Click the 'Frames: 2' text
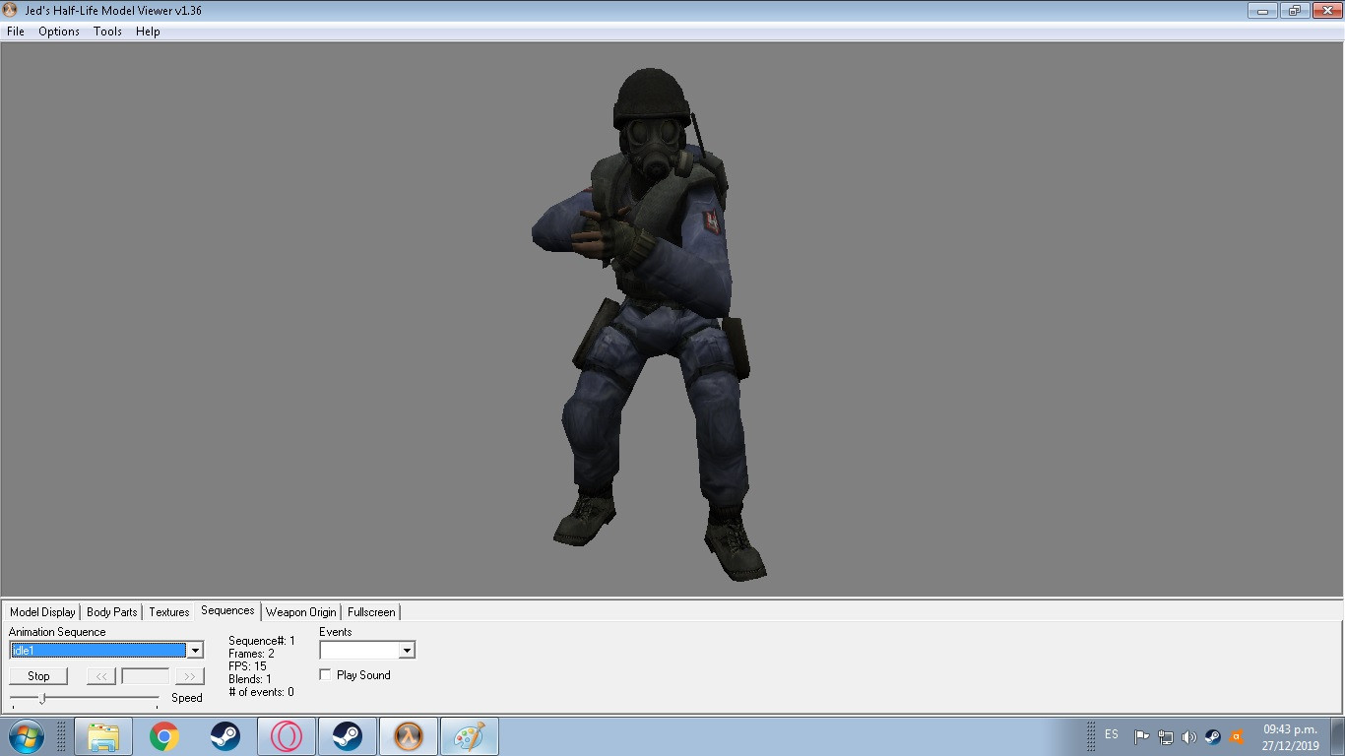1345x756 pixels. click(251, 654)
